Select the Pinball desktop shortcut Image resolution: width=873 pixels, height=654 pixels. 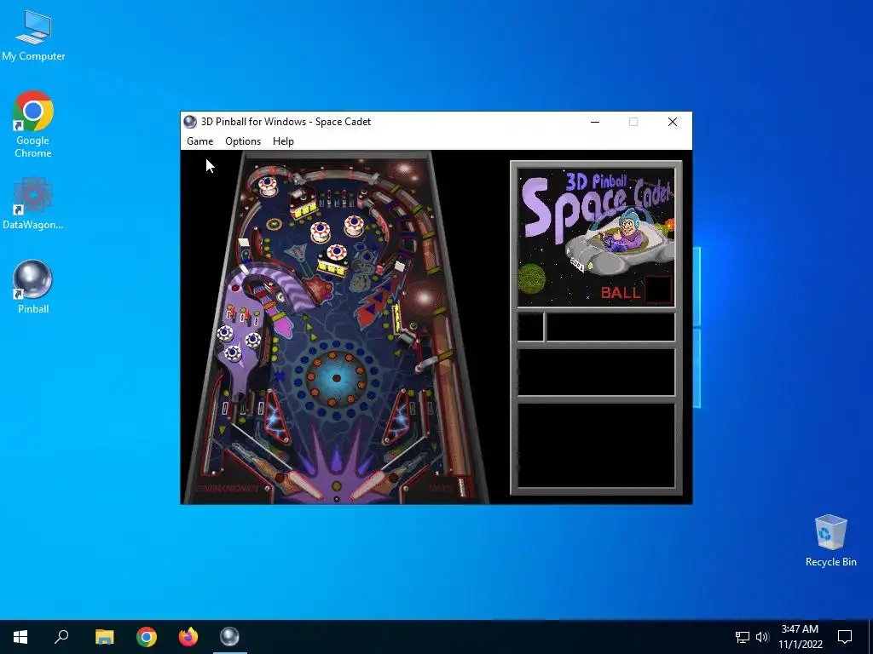tap(33, 287)
